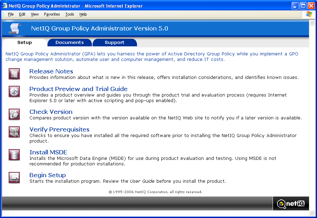The image size is (317, 218).
Task: Click Internet Explorer title bar page icon
Action: (5, 6)
